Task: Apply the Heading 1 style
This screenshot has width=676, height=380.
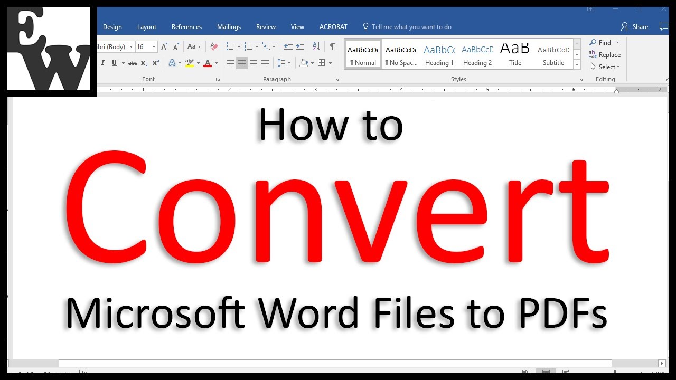Action: coord(439,54)
